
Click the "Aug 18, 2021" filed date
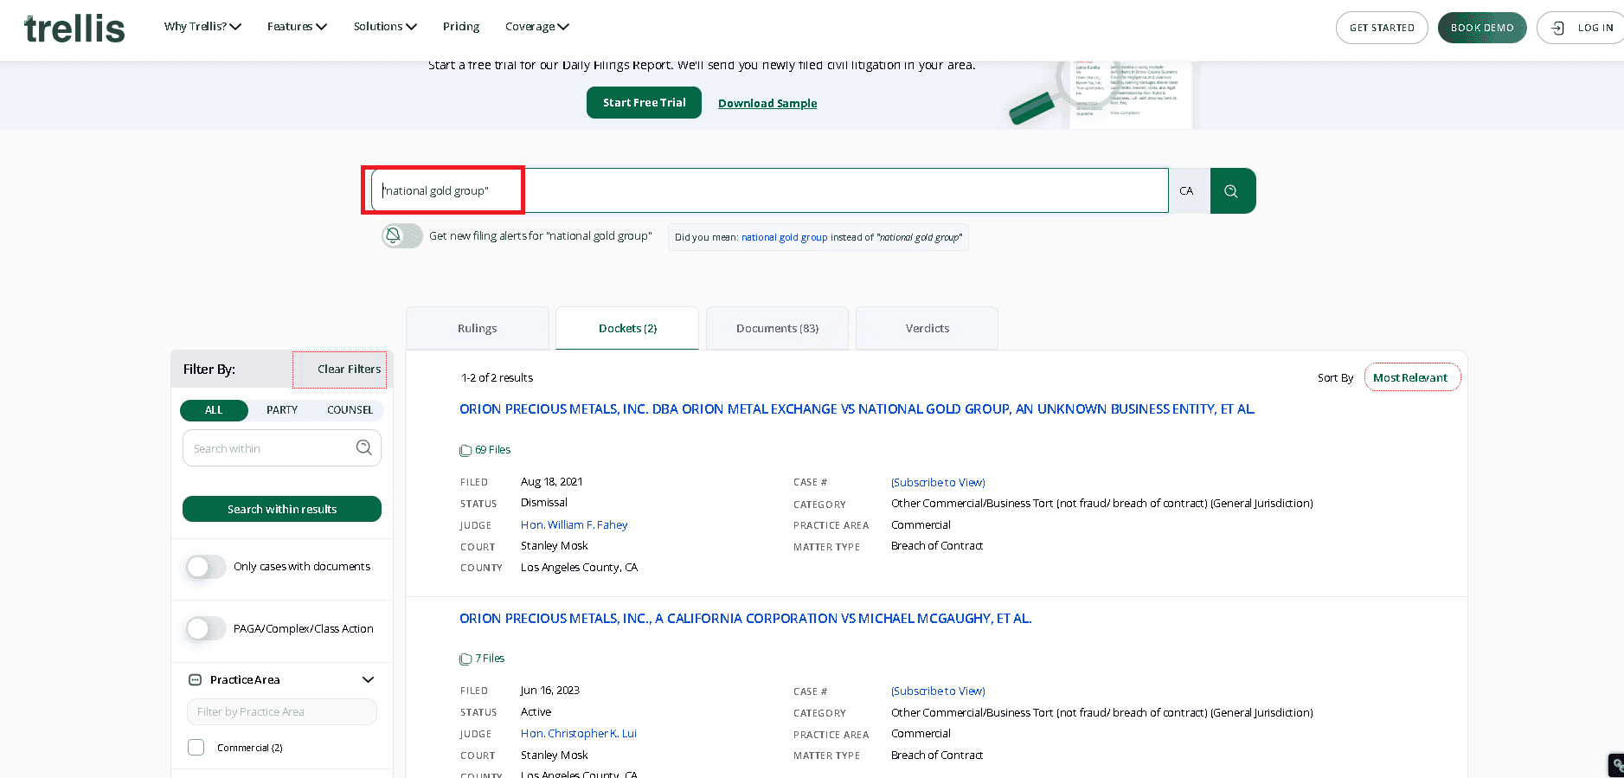point(551,482)
